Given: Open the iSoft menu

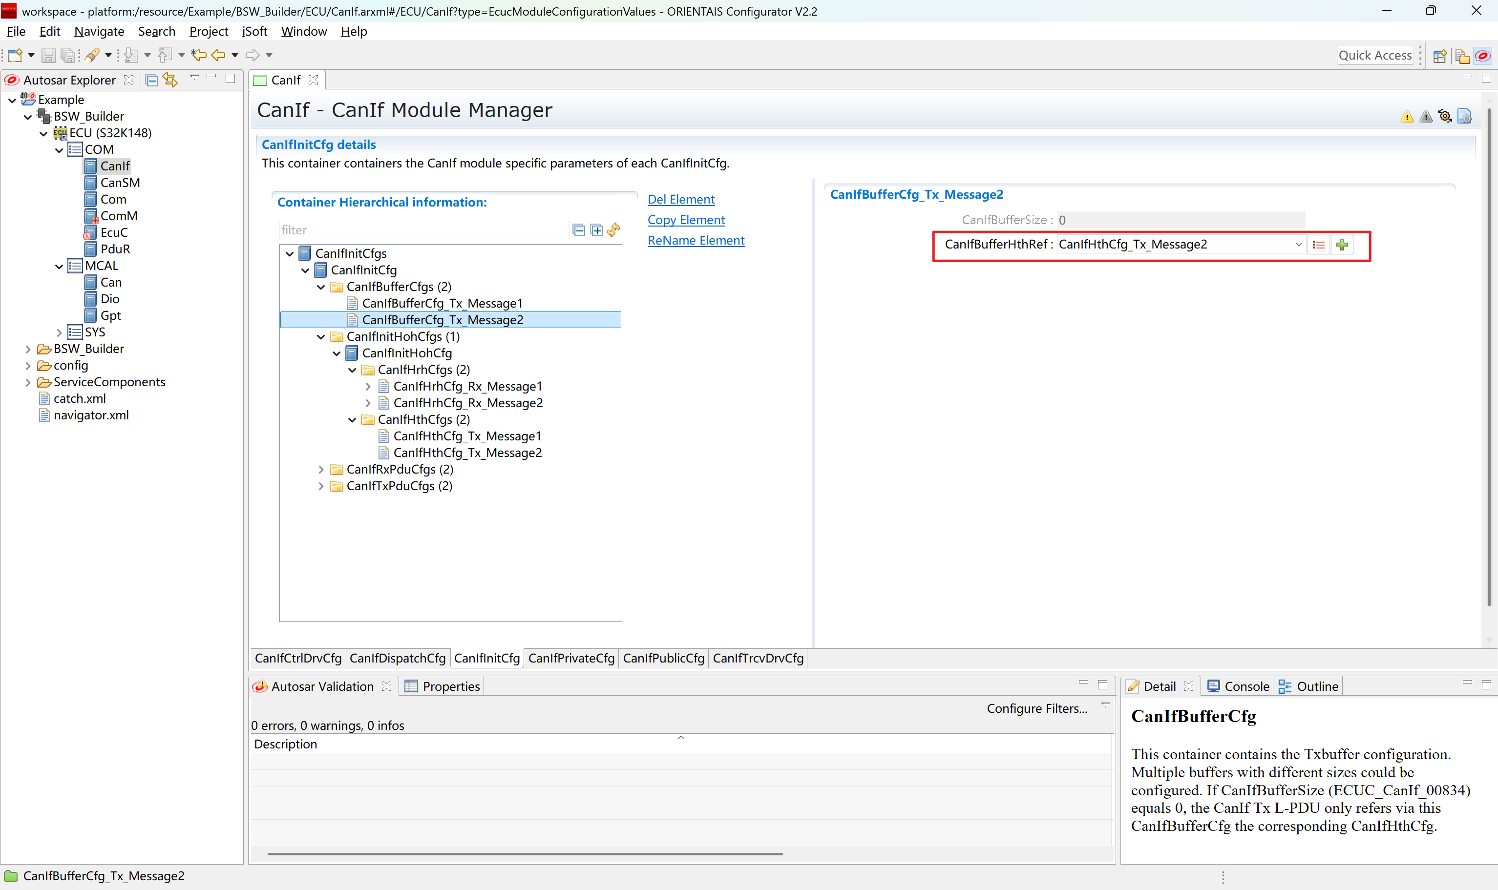Looking at the screenshot, I should (x=254, y=31).
